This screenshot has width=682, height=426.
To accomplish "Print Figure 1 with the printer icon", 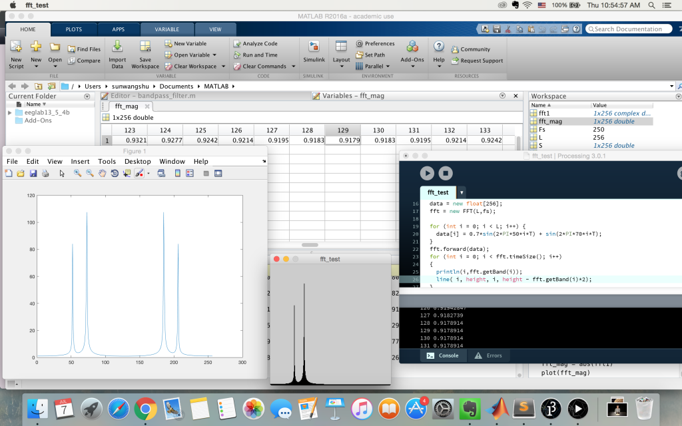I will click(45, 174).
